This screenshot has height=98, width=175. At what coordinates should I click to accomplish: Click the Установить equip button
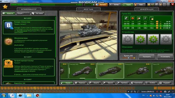(x=165, y=57)
